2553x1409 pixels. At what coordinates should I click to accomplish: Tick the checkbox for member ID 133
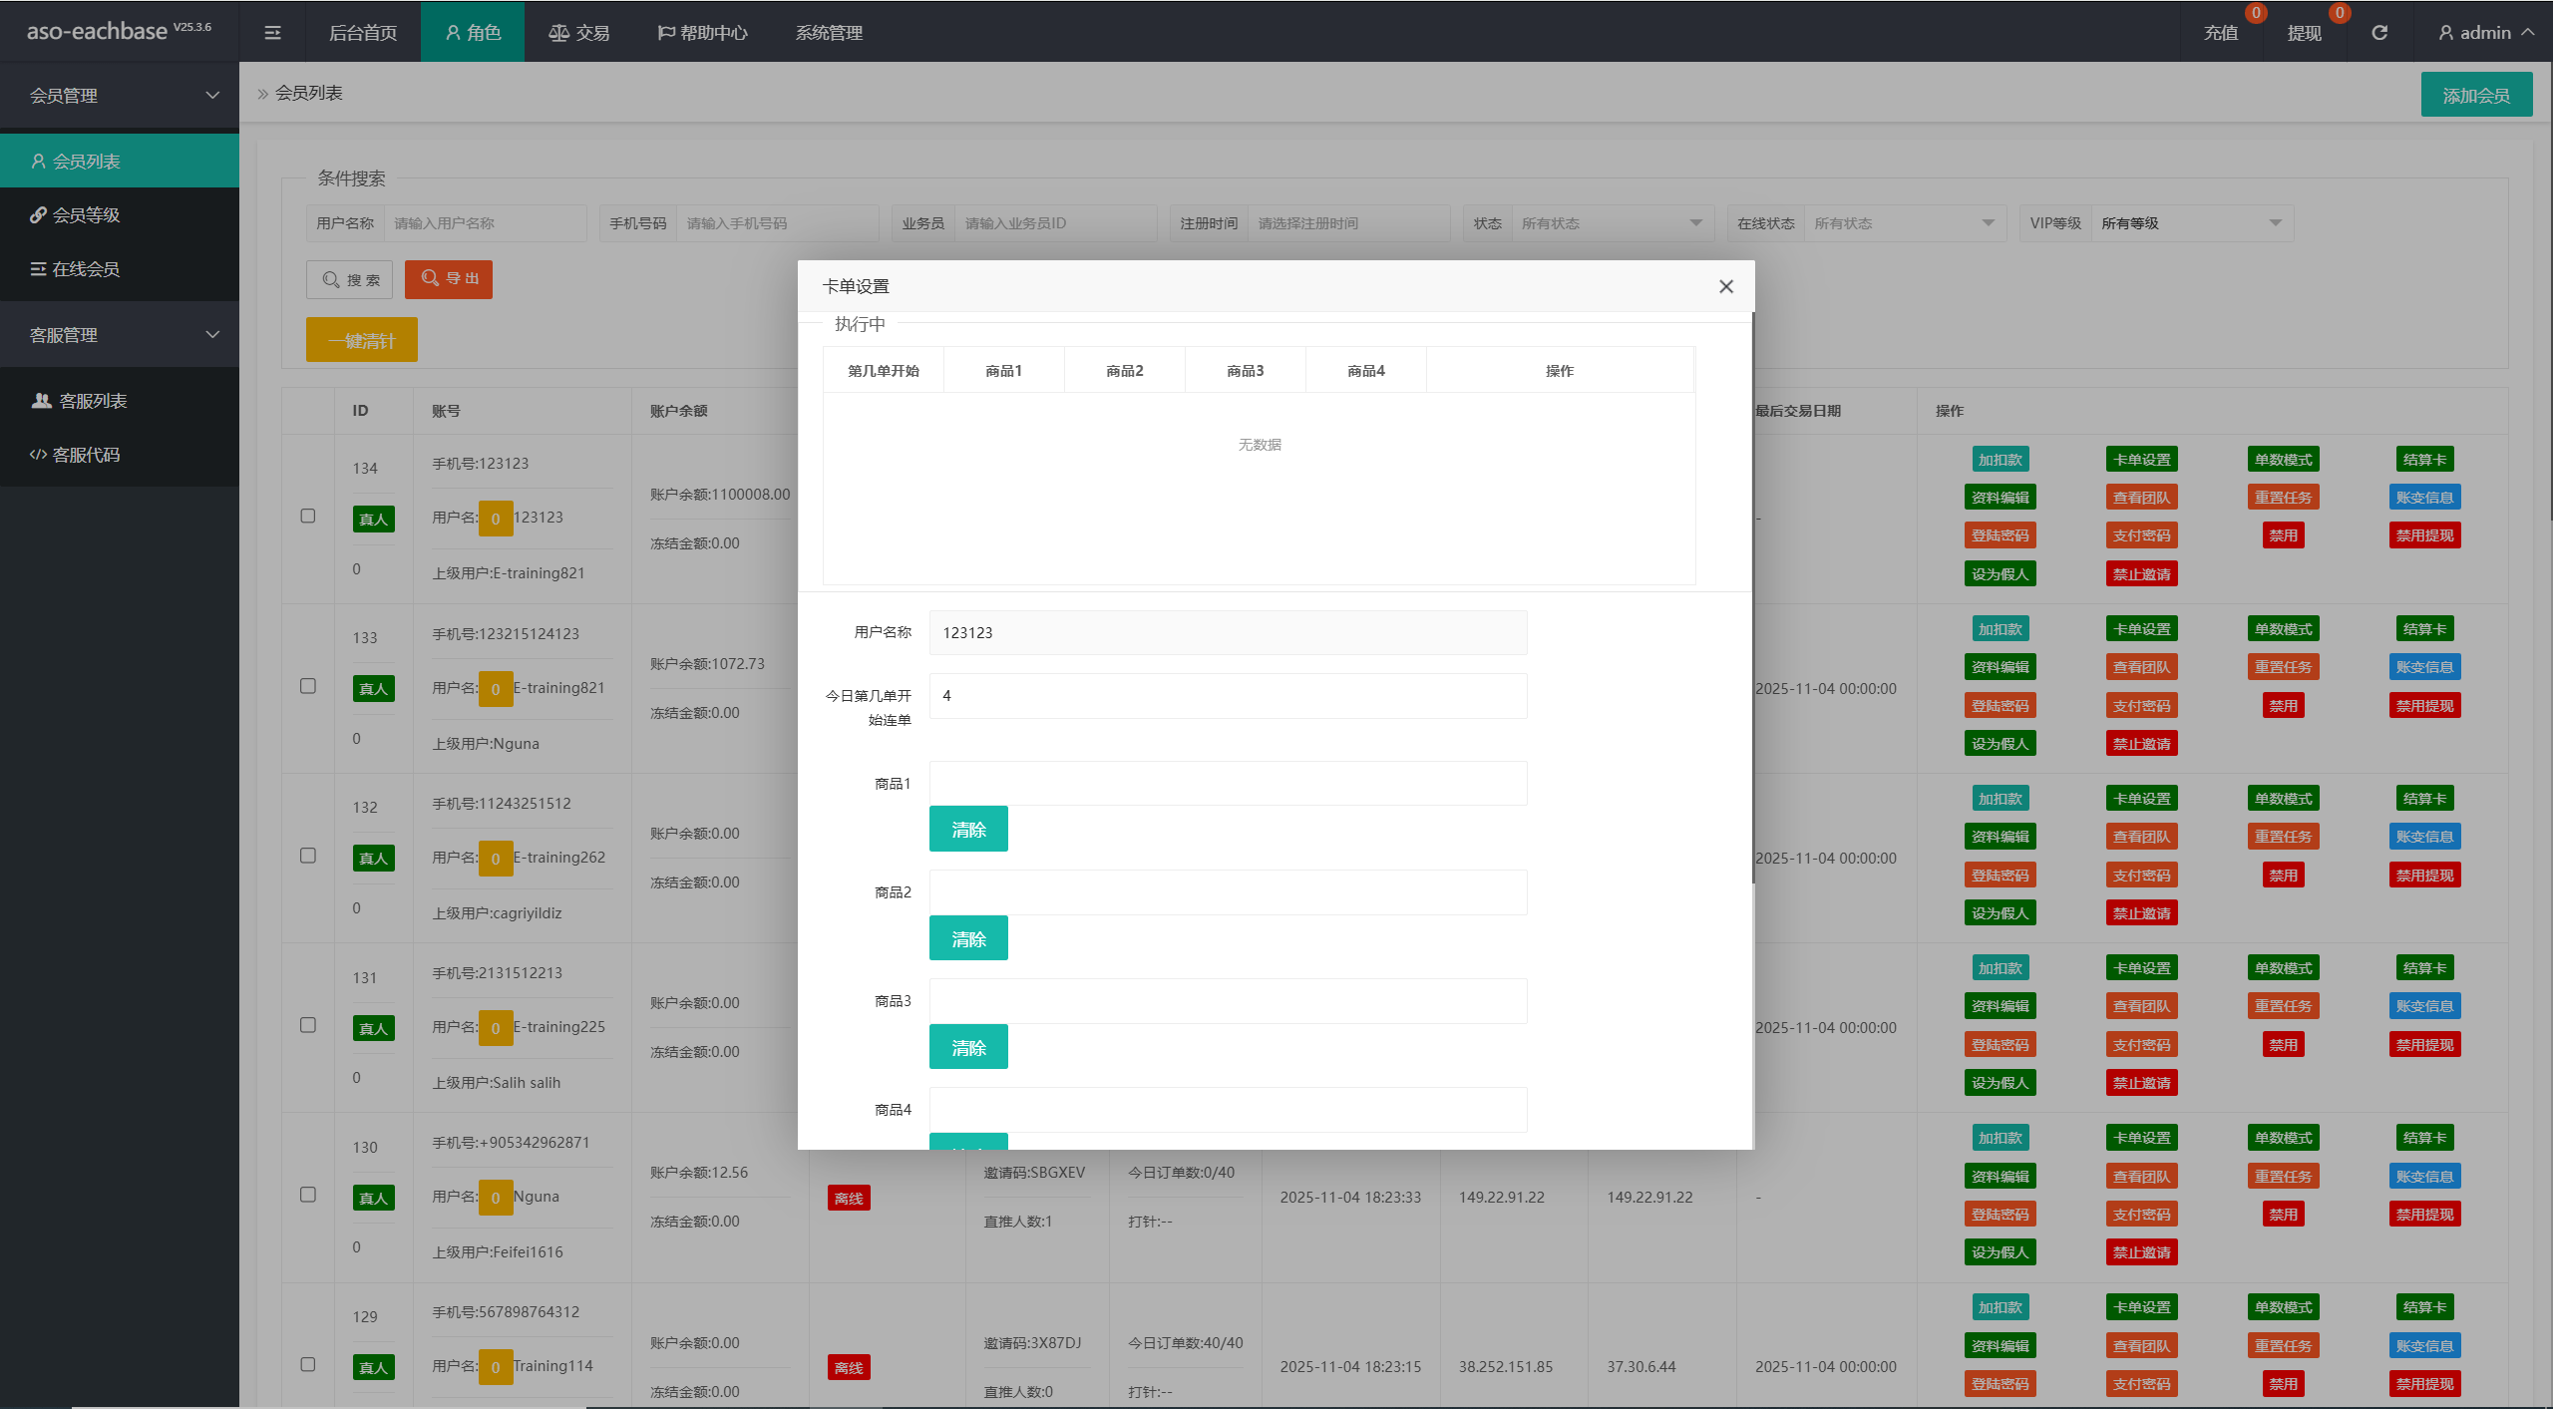308,686
